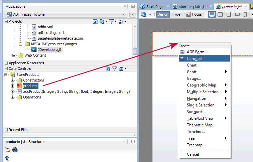The width and height of the screenshot is (253, 162).
Task: Select the desktop monitor preview icon
Action: click(x=212, y=14)
